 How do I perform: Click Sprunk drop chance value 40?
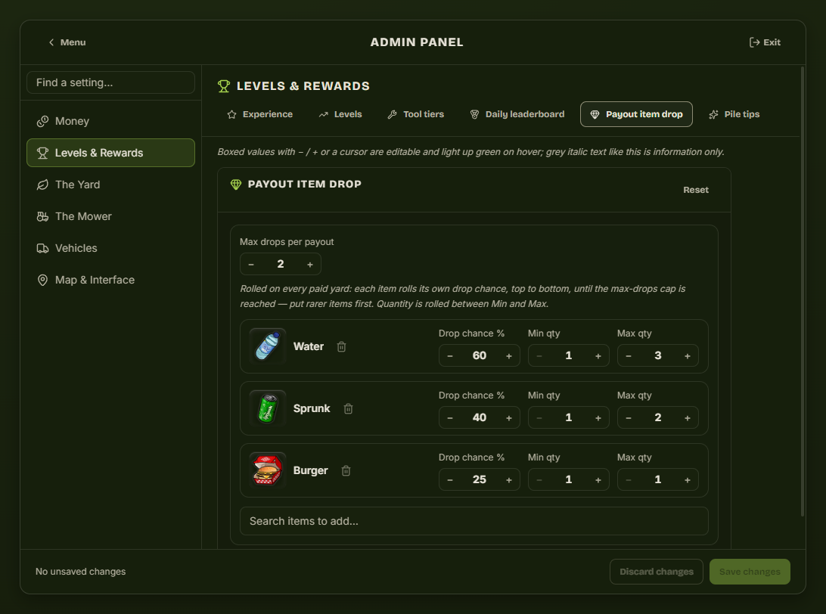(x=480, y=418)
